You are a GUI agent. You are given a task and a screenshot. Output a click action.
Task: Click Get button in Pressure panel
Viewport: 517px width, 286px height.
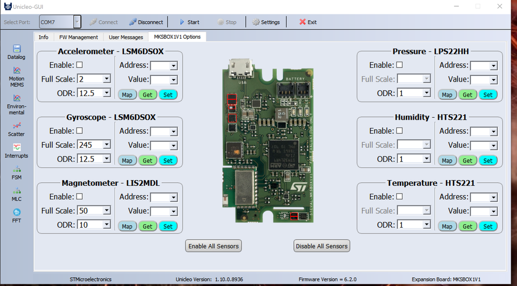point(467,94)
